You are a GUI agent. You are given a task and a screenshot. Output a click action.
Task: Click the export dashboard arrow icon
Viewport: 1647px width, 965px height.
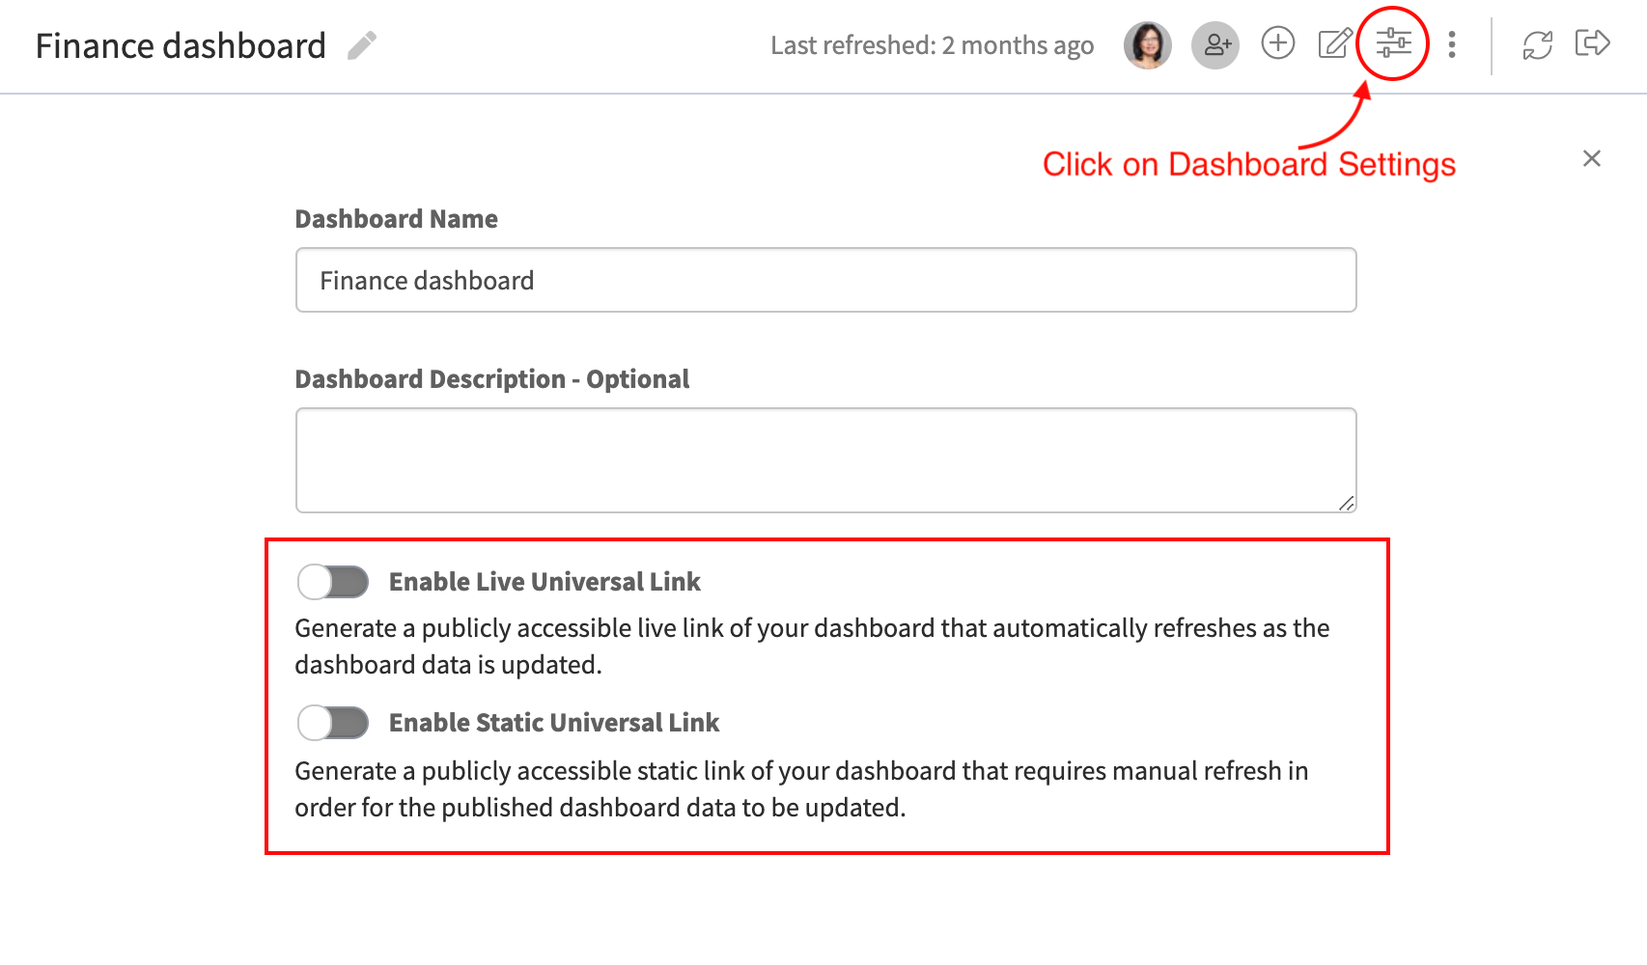click(x=1592, y=43)
